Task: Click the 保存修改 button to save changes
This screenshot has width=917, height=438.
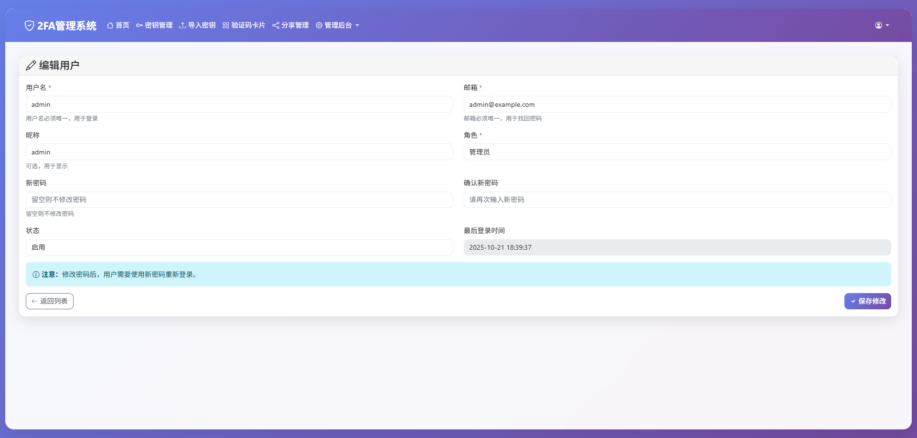Action: [x=868, y=301]
